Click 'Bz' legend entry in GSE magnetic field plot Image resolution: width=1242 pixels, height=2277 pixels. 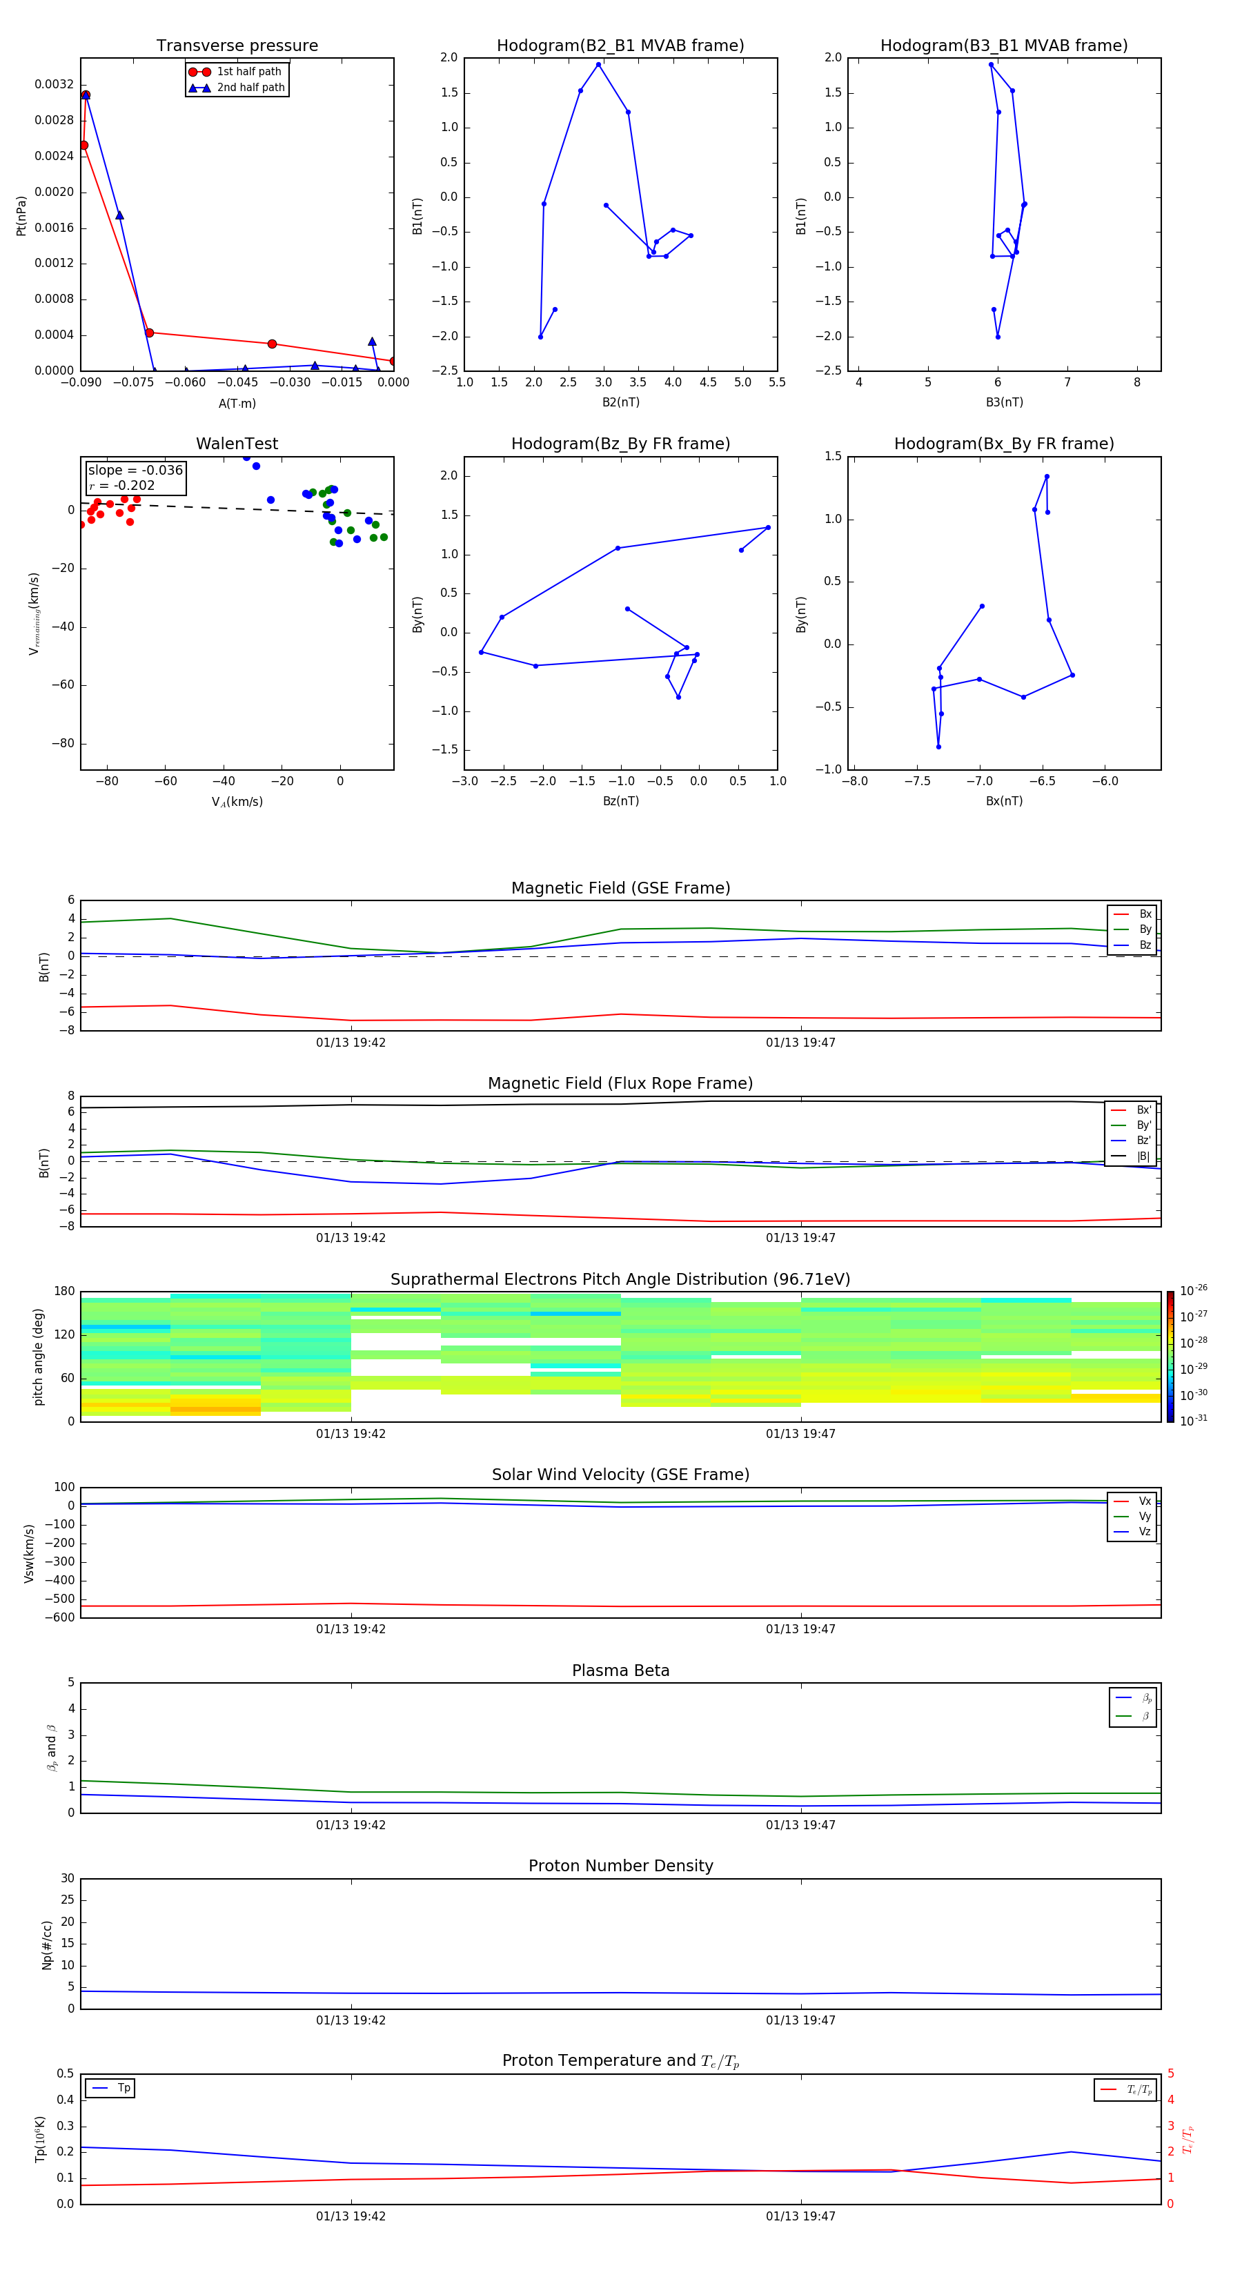[1132, 945]
